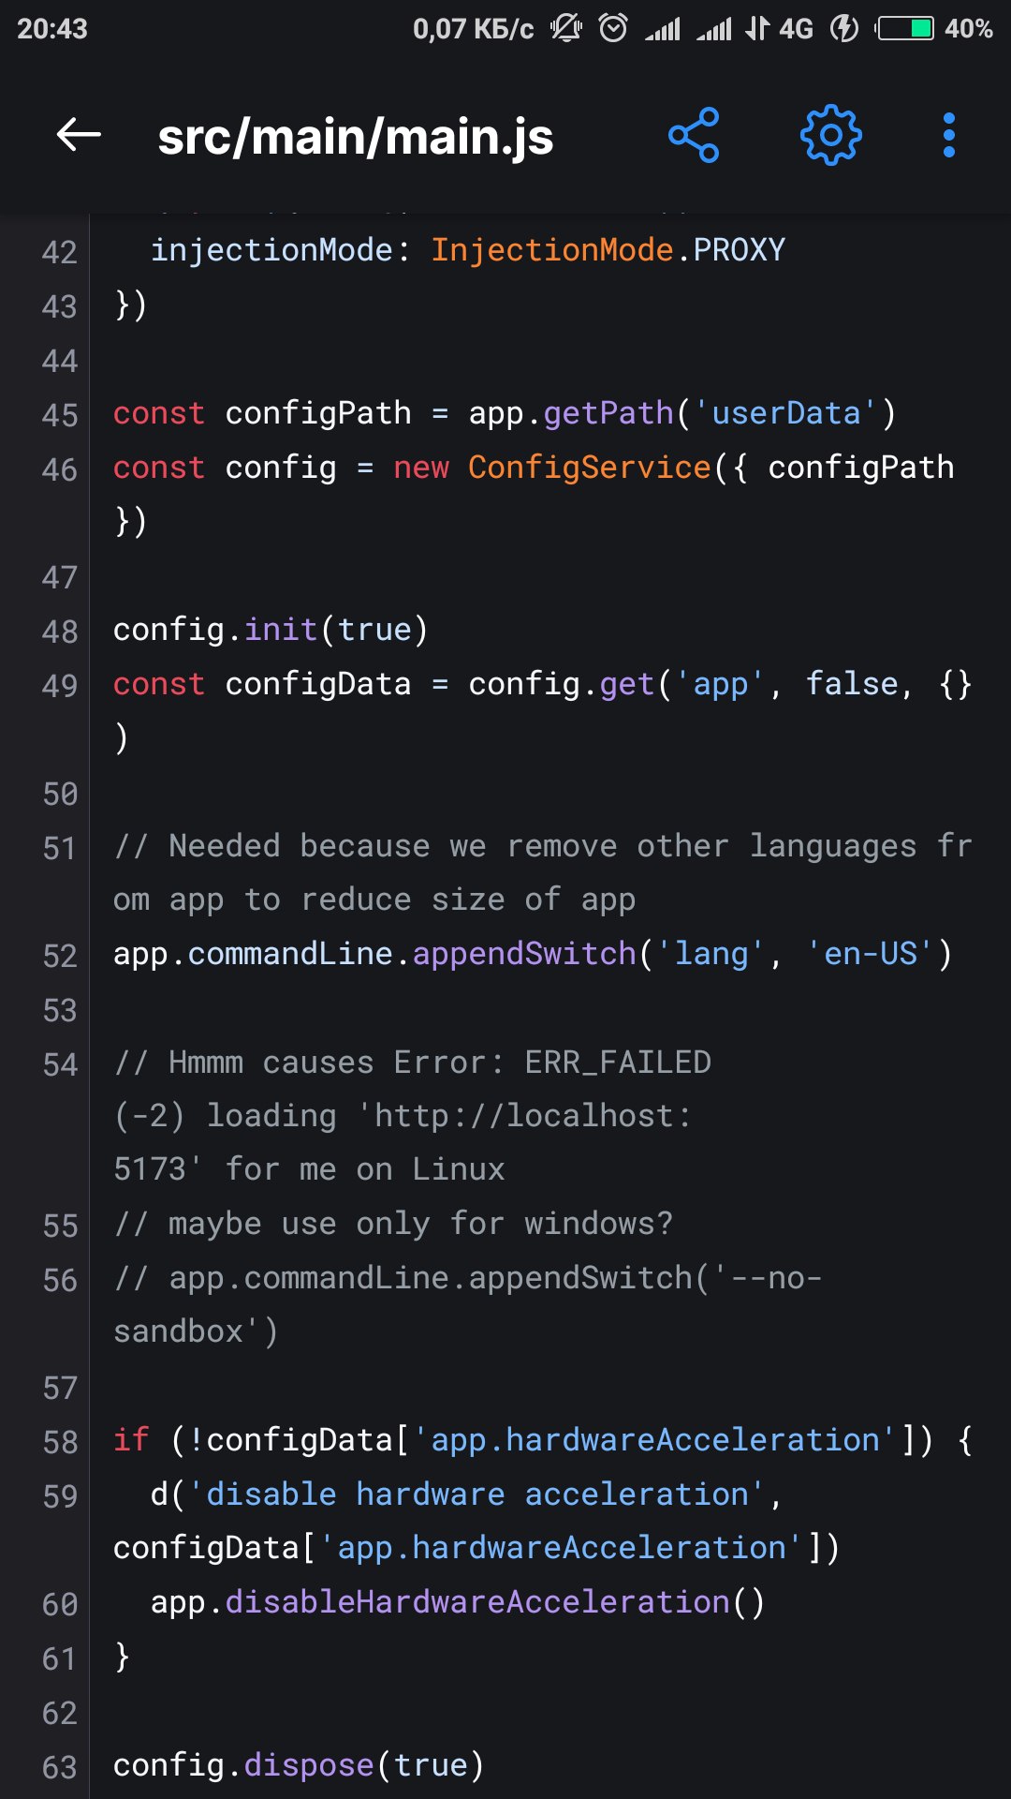Tap the ConfigService class name
The height and width of the screenshot is (1799, 1011).
click(x=590, y=467)
